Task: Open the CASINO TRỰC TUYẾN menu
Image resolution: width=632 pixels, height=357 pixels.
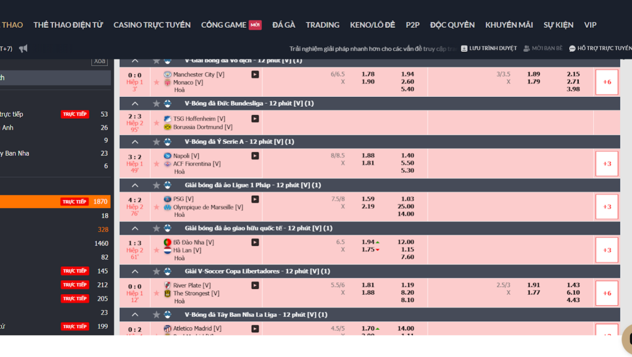Action: click(x=152, y=25)
